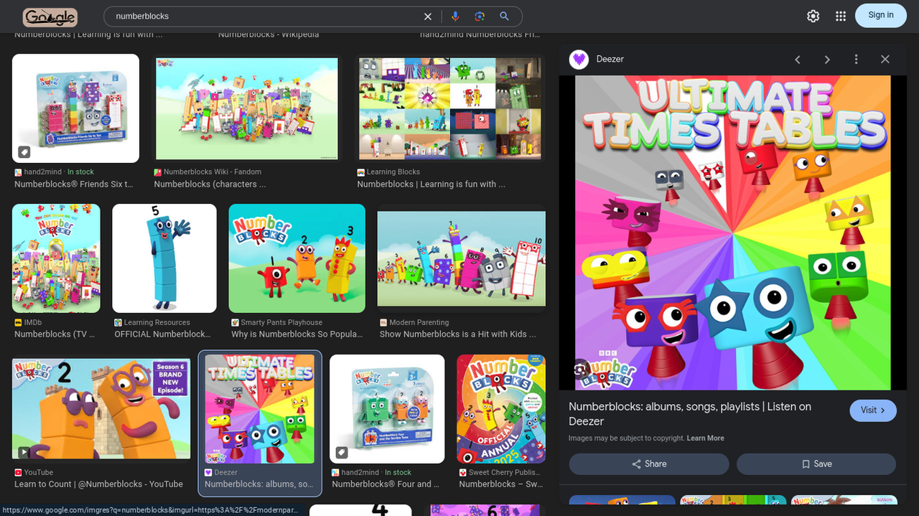Screen dimensions: 919x516
Task: Open 'Learn to Count | @Numberblocks - YouTube' title
Action: 99,484
